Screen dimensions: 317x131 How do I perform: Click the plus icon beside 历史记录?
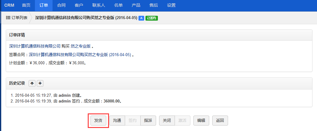tap(40, 83)
